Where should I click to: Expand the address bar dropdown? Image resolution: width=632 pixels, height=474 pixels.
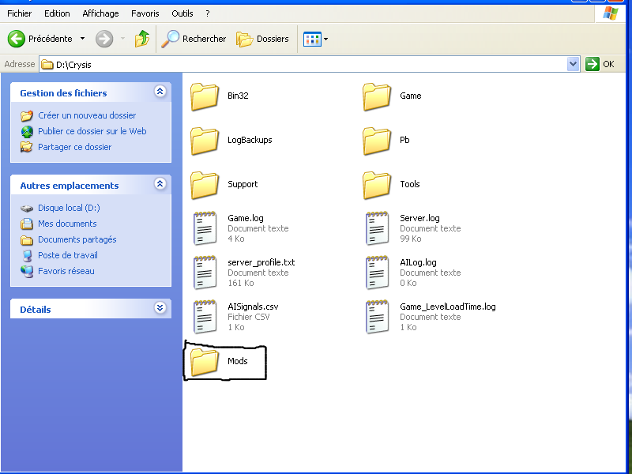(573, 64)
